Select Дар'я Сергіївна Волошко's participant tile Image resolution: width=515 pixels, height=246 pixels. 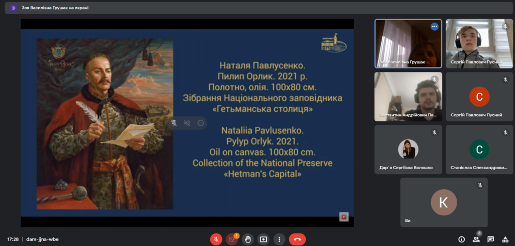click(x=408, y=149)
